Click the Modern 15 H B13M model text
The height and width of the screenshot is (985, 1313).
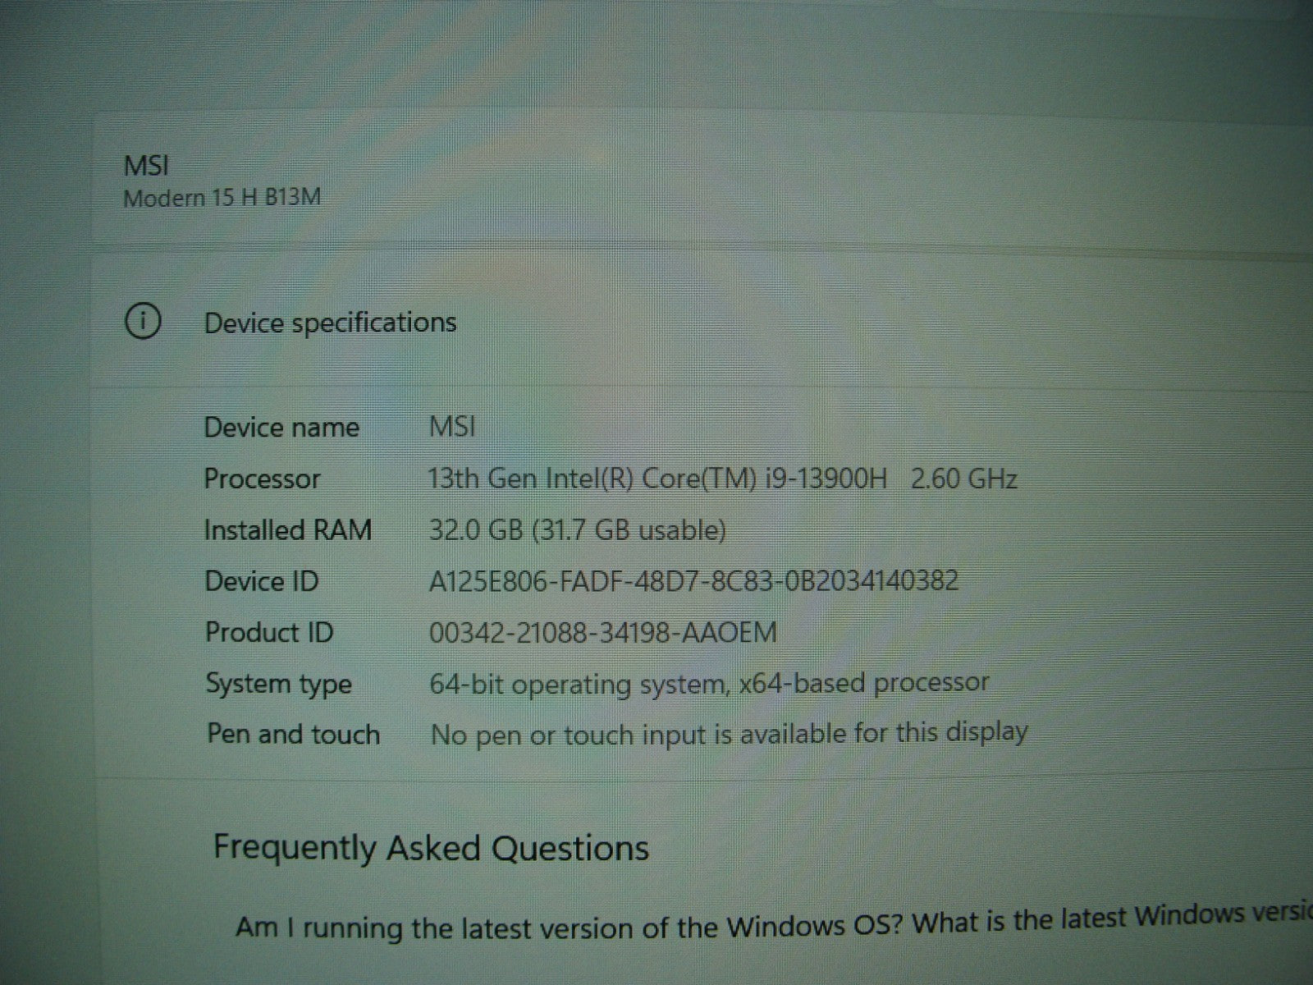(222, 198)
